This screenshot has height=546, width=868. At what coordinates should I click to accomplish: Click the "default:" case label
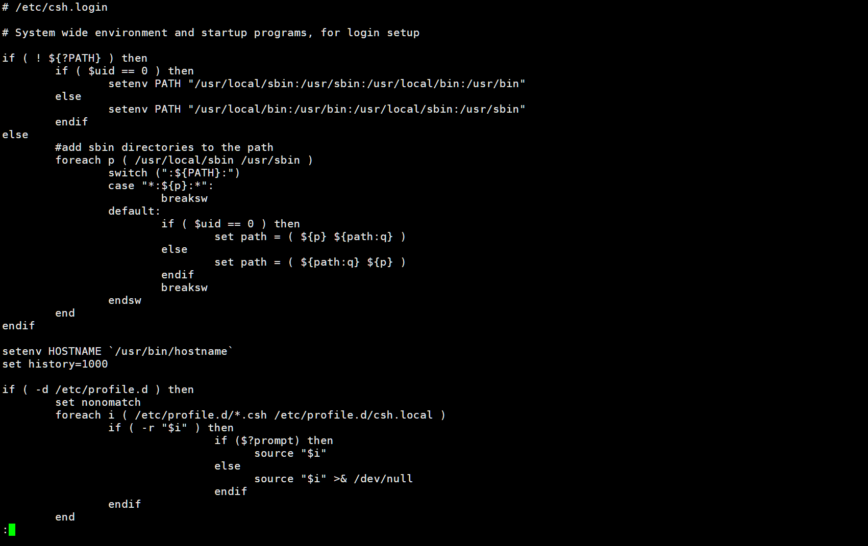point(134,211)
